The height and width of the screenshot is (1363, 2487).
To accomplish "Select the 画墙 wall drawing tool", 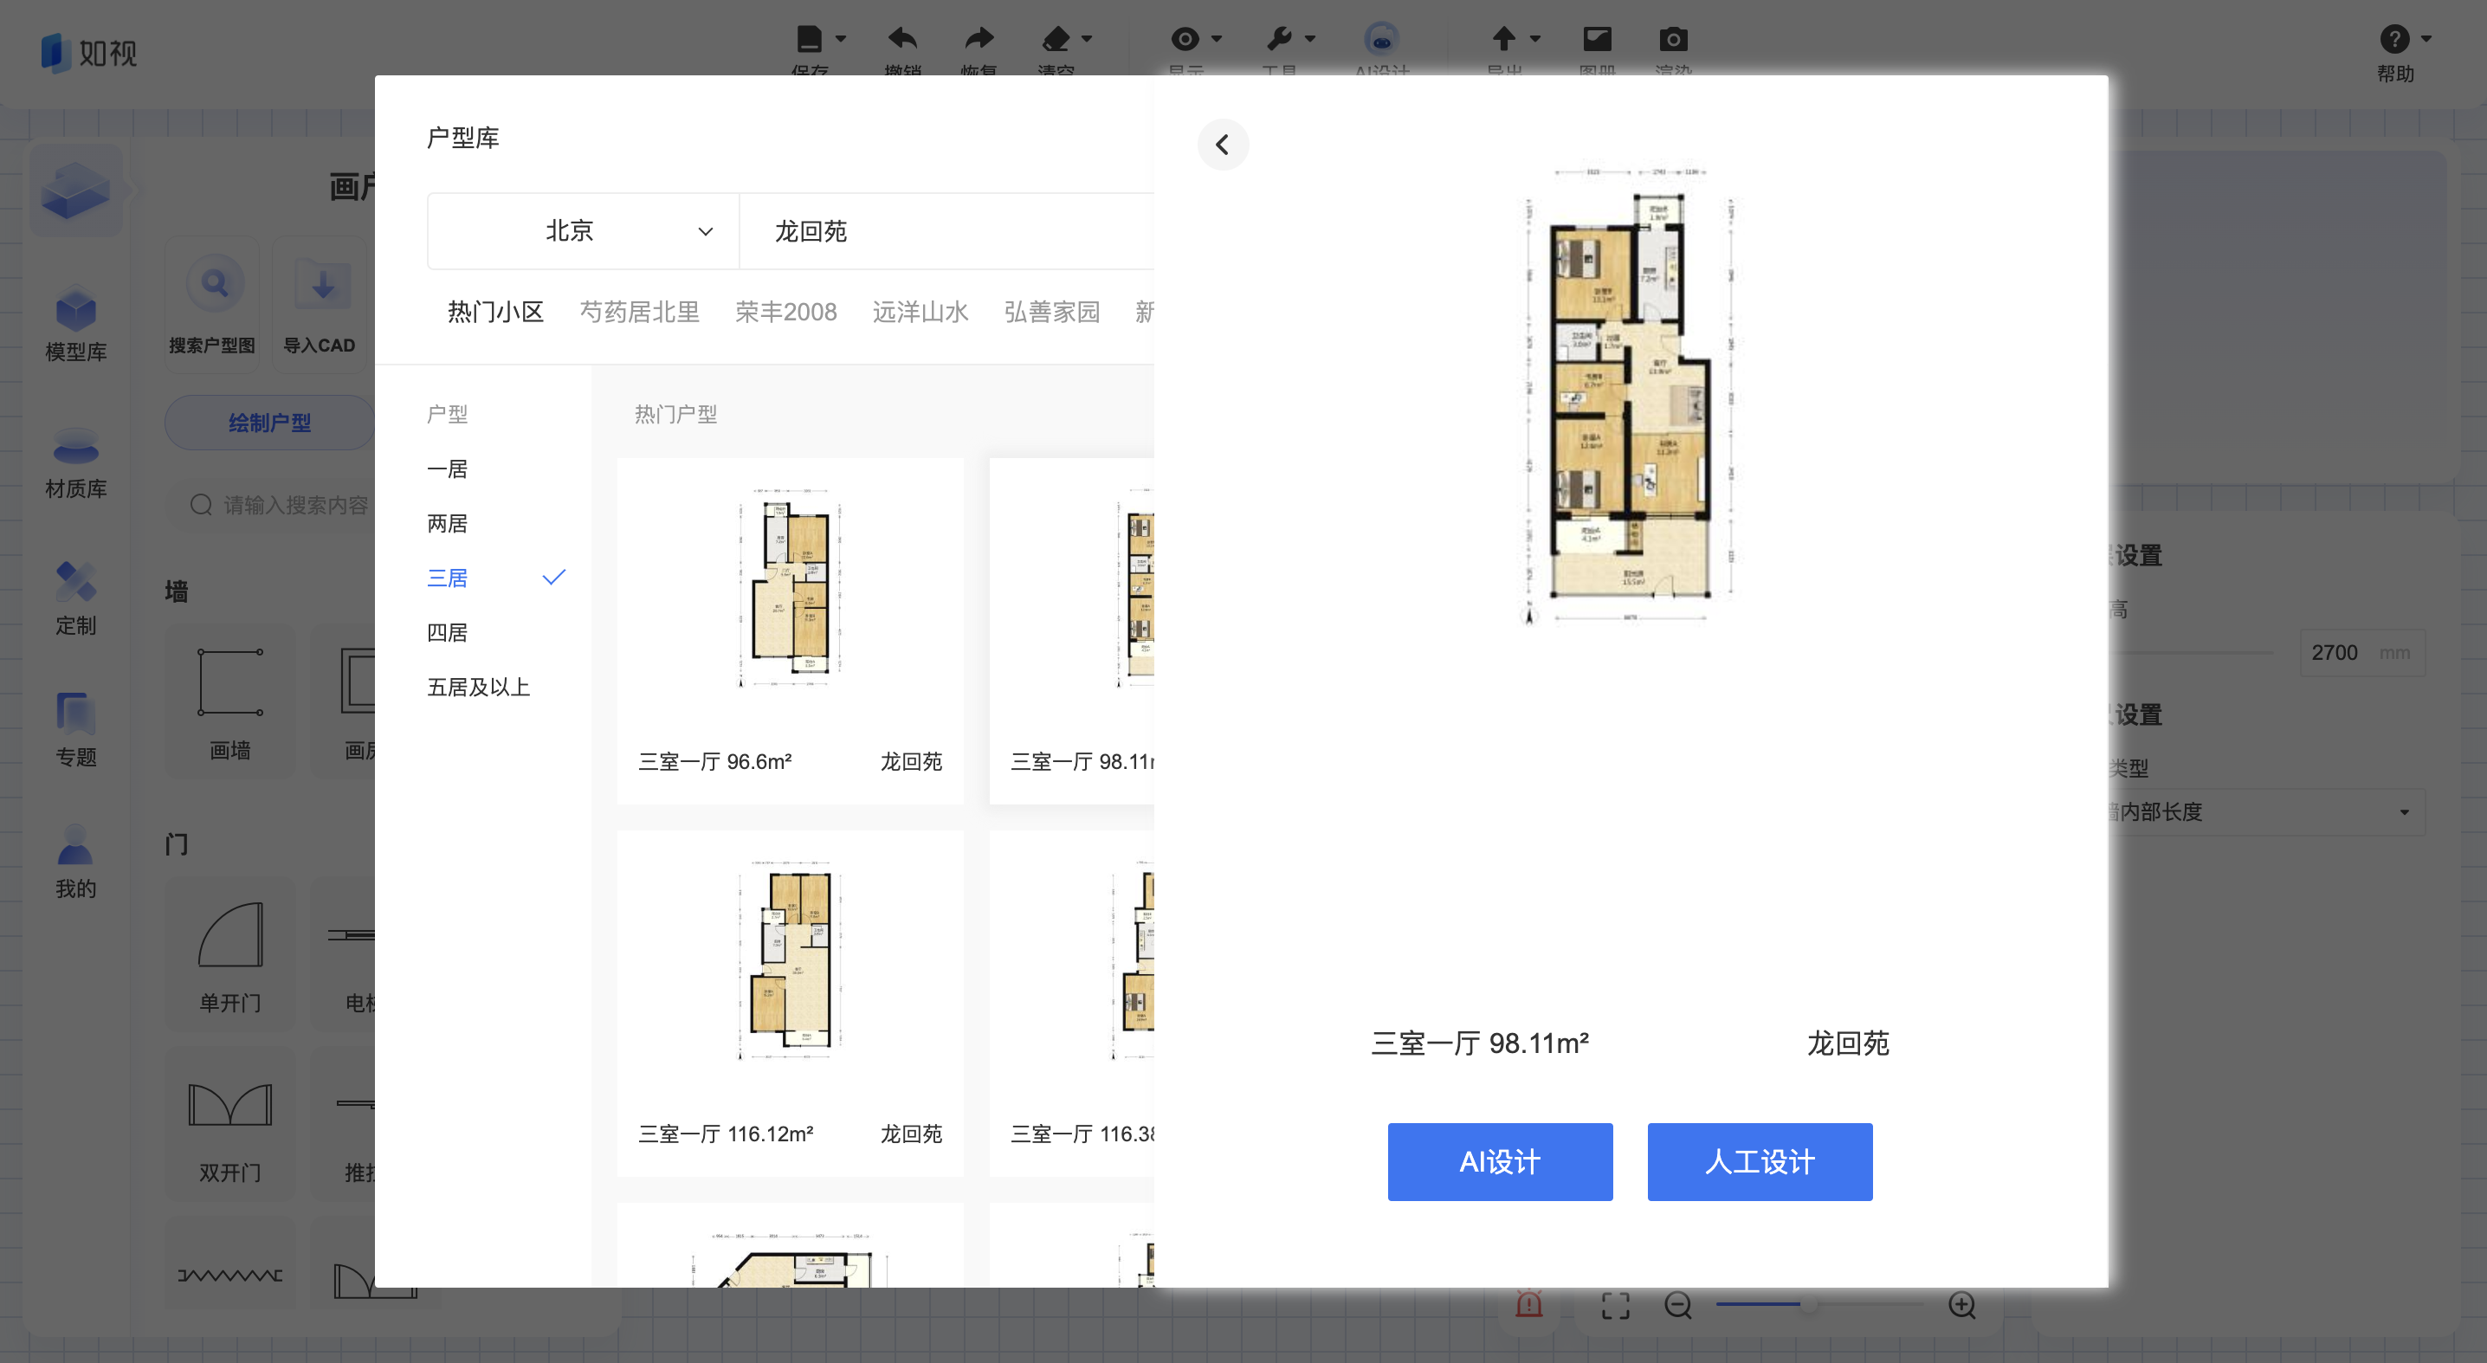I will coord(229,701).
